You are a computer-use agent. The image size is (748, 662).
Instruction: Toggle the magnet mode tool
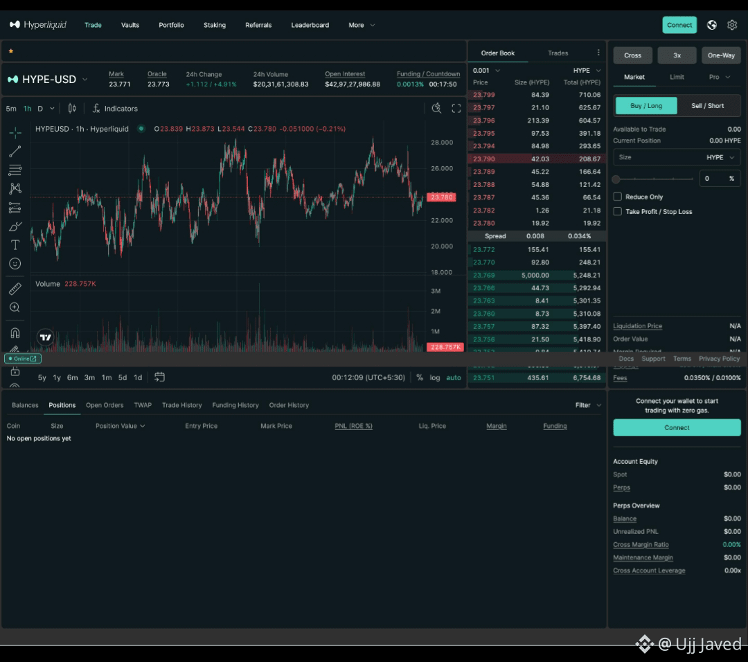(x=15, y=333)
